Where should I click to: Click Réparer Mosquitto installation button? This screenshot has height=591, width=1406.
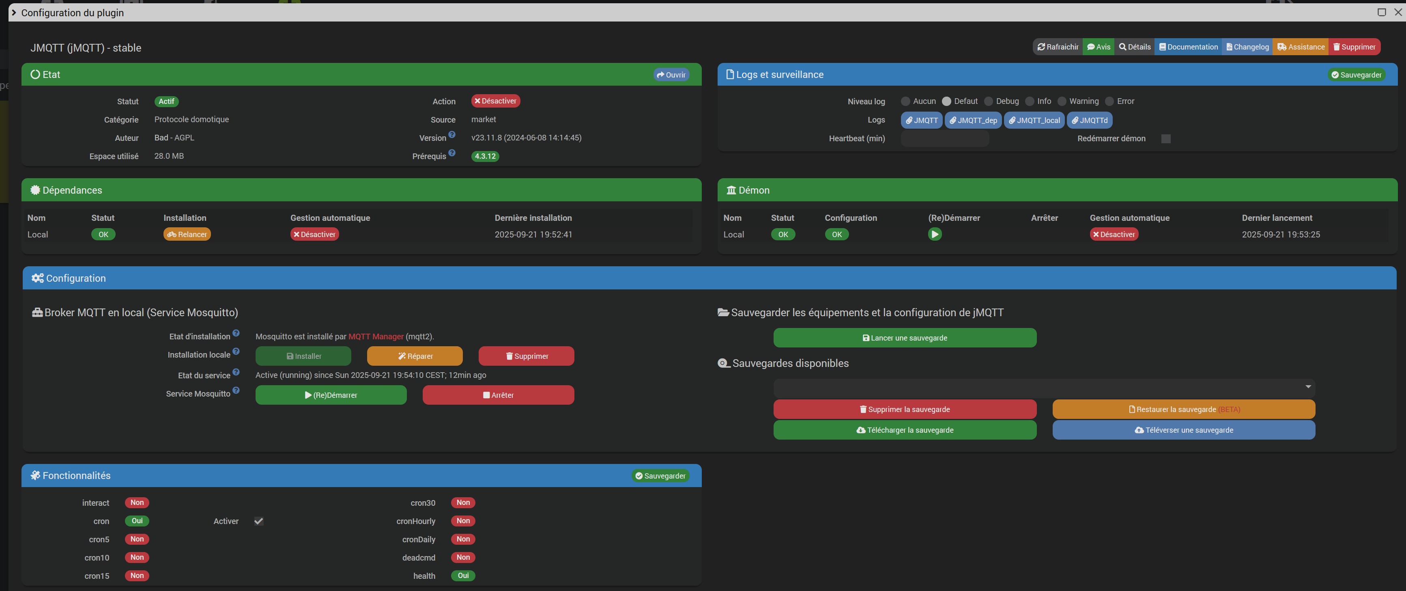414,356
